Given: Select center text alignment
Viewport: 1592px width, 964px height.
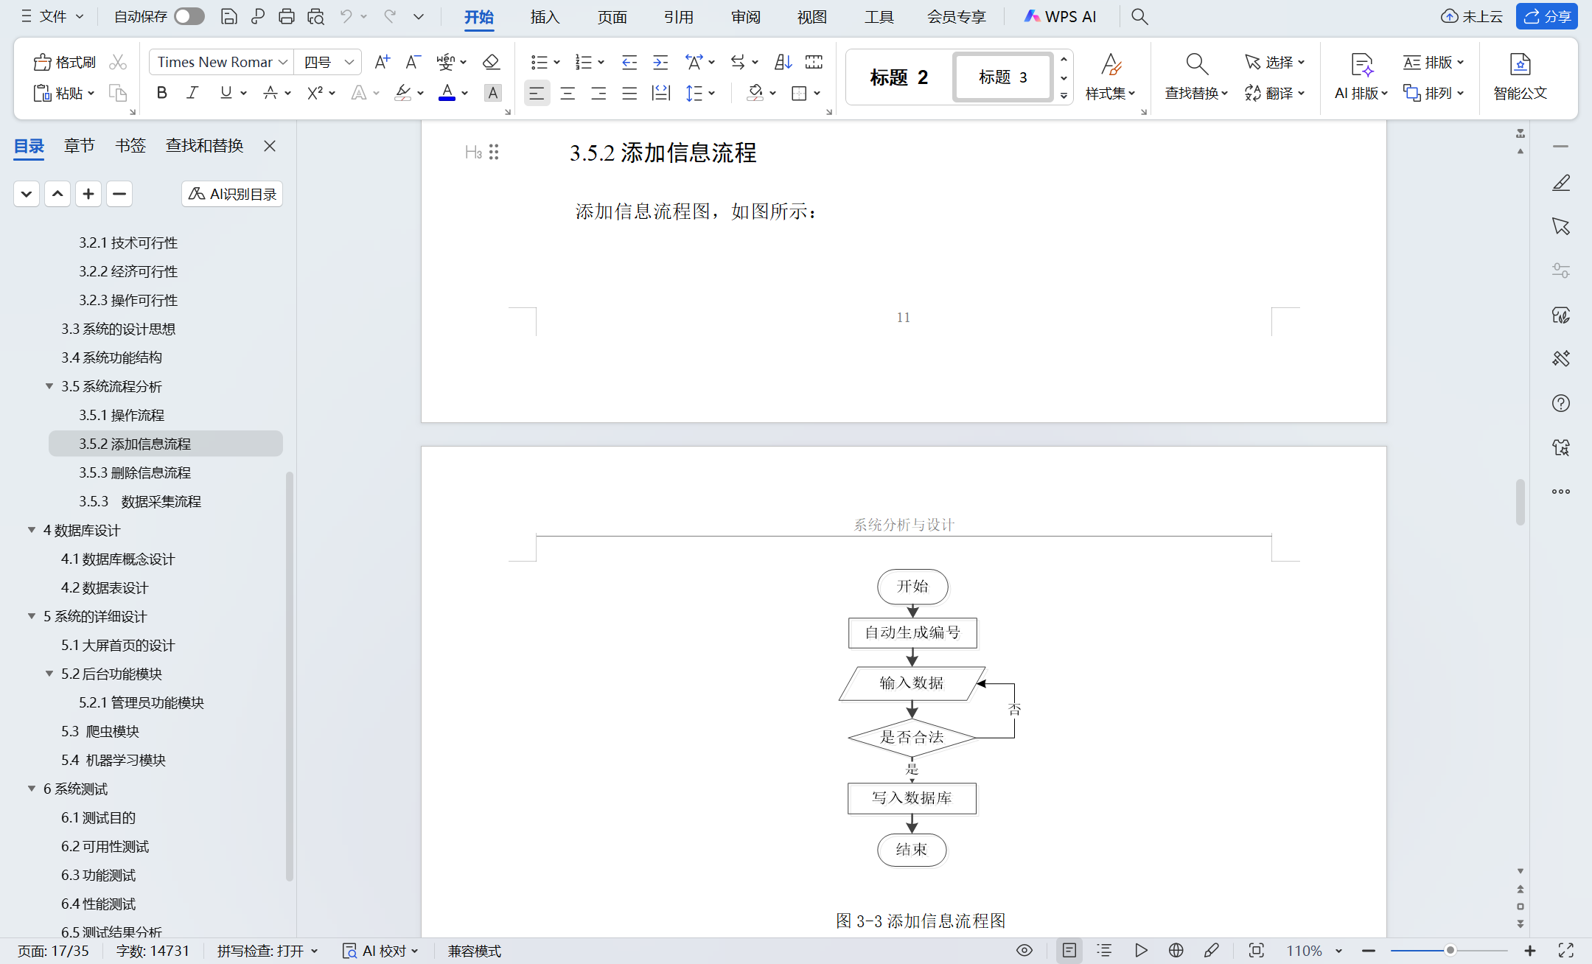Looking at the screenshot, I should pos(568,93).
